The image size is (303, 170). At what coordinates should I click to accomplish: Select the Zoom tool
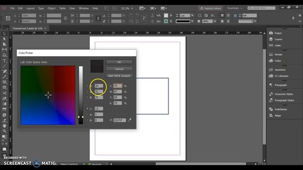tap(4, 131)
